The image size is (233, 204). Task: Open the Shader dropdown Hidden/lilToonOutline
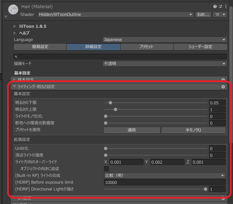click(115, 15)
